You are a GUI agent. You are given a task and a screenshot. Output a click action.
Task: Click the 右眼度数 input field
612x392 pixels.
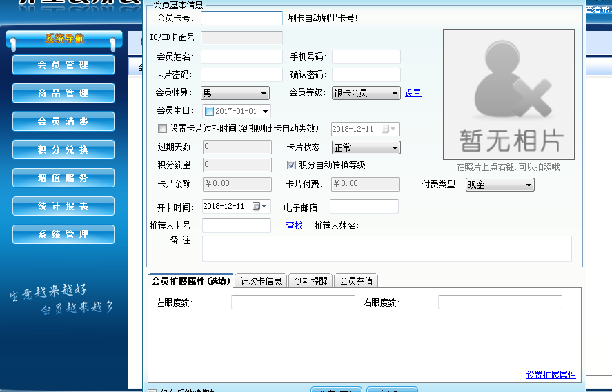(500, 302)
